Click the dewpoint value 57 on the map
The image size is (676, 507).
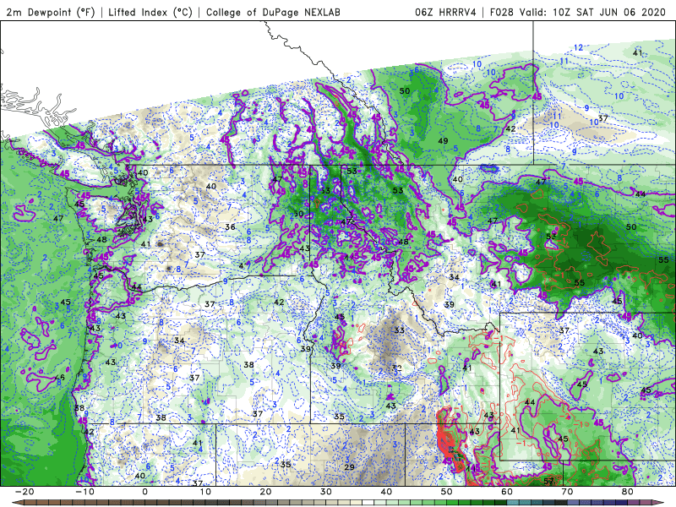click(548, 481)
